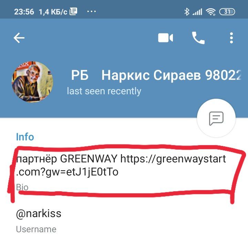Start a video call with this contact

[165, 38]
